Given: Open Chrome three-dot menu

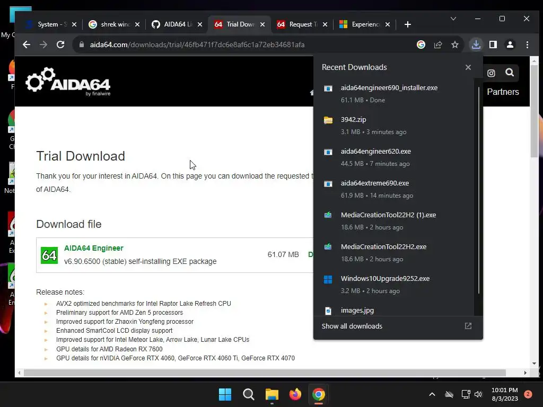Looking at the screenshot, I should coord(527,45).
